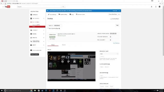Image resolution: width=164 pixels, height=92 pixels.
Task: Click the Channel person icon
Action: click(31, 34)
